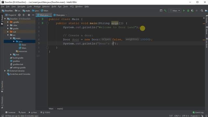Viewport: 208px width, 117px height.
Task: Click run gutter arrow beside class Main line
Action: (43, 19)
